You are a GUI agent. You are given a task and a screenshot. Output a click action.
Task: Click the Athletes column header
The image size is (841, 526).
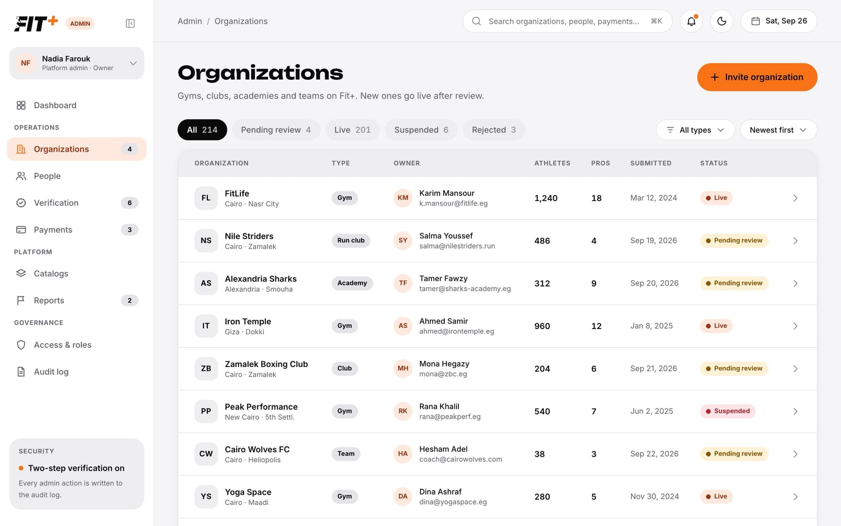(552, 163)
